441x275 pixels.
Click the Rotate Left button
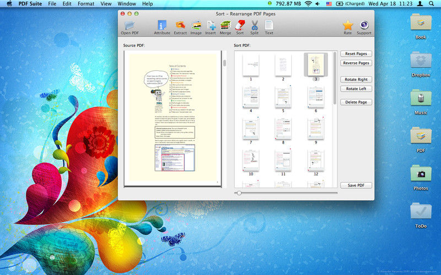tap(356, 89)
